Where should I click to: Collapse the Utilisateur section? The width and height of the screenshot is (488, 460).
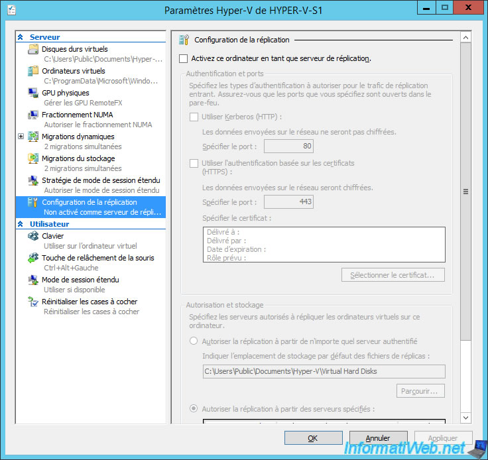click(21, 224)
